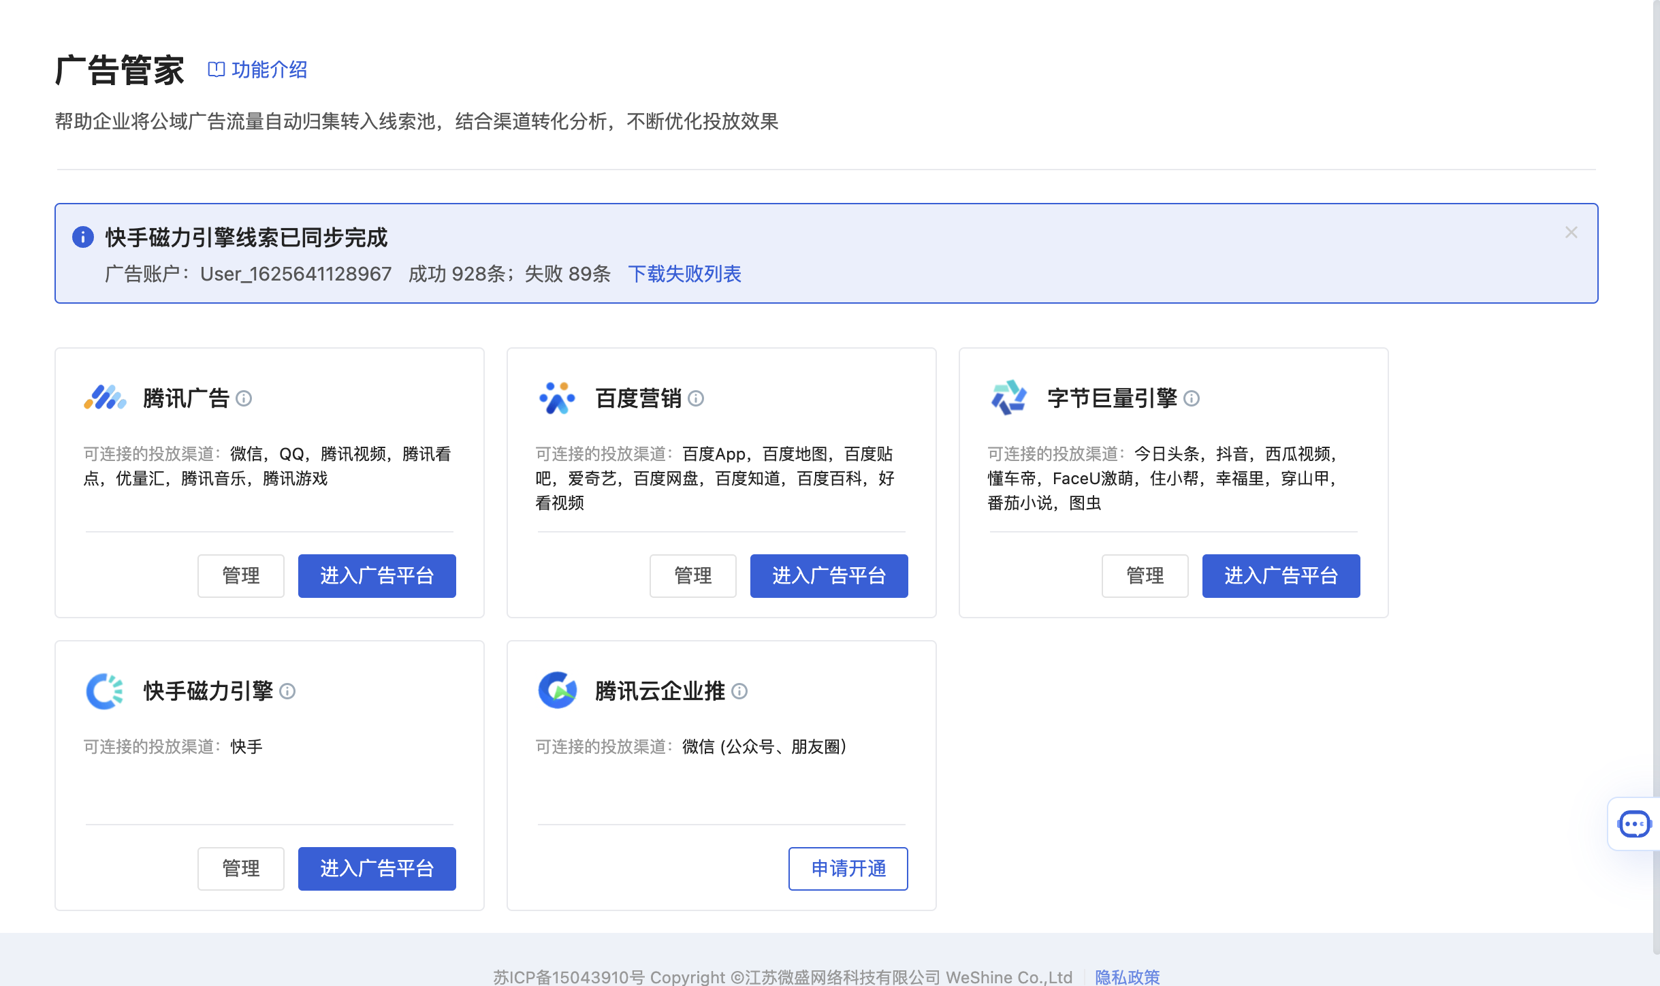This screenshot has height=986, width=1660.
Task: Click the 苏ICP备15043910号 copyright text
Action: point(783,977)
